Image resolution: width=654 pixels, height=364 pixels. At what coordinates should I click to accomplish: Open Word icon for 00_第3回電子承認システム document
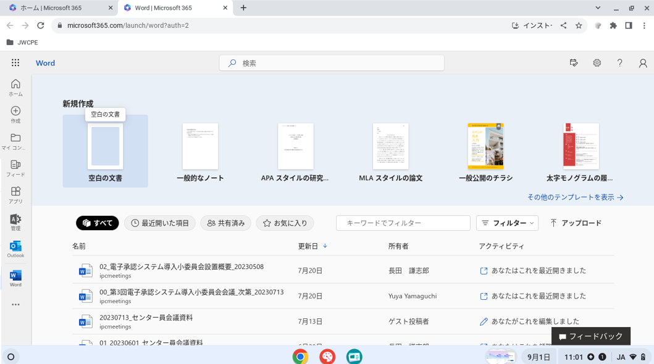(x=85, y=296)
